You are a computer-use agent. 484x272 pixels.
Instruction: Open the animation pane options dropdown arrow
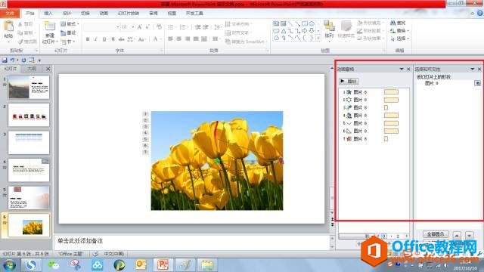point(402,69)
